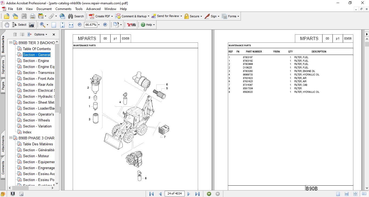369x197 pixels.
Task: Open the Edit menu
Action: click(x=19, y=9)
